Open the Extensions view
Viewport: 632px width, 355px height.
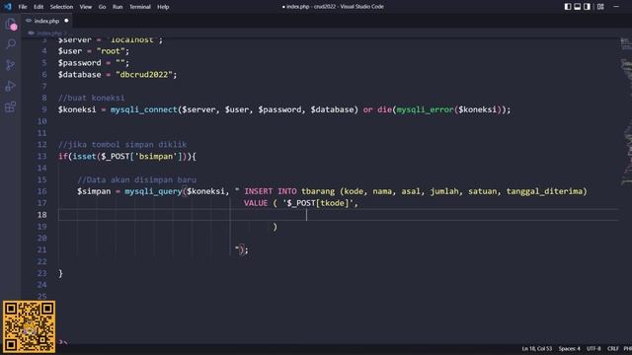tap(11, 106)
